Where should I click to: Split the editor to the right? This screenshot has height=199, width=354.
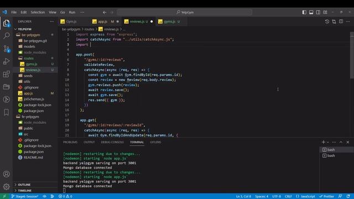(341, 22)
